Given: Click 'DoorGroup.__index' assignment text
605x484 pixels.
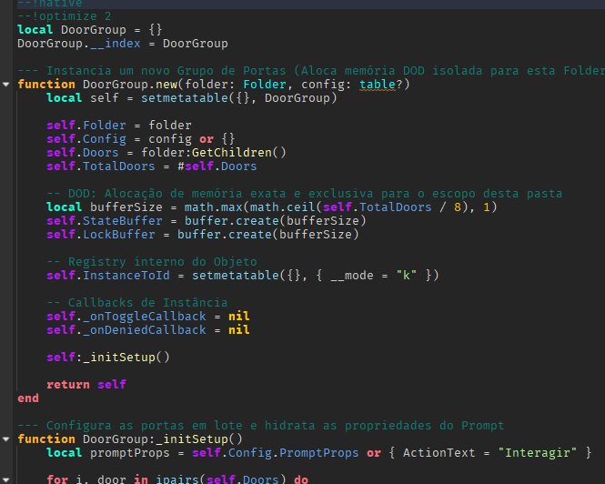Looking at the screenshot, I should 79,44.
